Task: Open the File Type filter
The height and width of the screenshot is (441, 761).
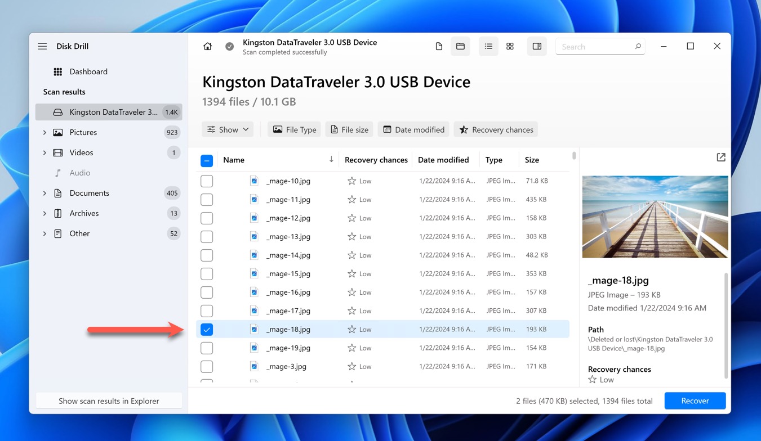Action: click(x=294, y=129)
